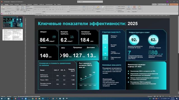Decrease font size icon
This screenshot has width=179, height=100.
[52, 7]
